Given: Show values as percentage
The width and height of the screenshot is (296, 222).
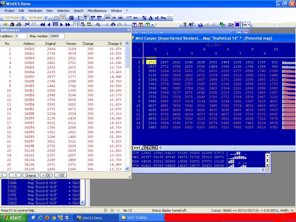Looking at the screenshot, I should 144,18.
